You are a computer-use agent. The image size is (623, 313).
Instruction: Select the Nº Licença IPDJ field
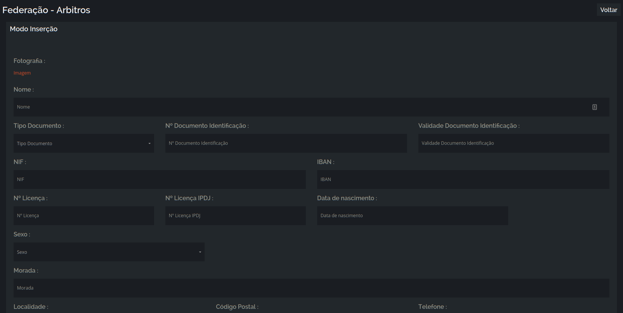[236, 216]
